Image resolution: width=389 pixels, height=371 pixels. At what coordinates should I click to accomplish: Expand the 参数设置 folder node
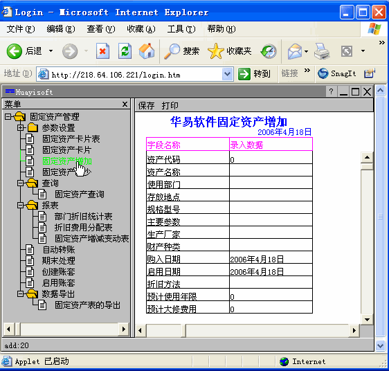[21, 127]
